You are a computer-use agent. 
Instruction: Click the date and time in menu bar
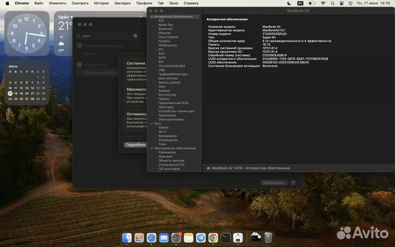click(x=373, y=3)
